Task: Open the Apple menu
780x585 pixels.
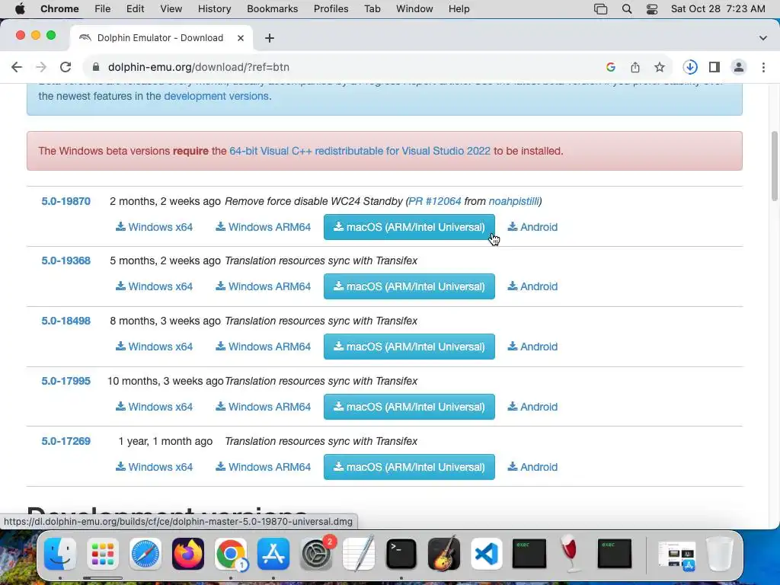Action: coord(20,9)
